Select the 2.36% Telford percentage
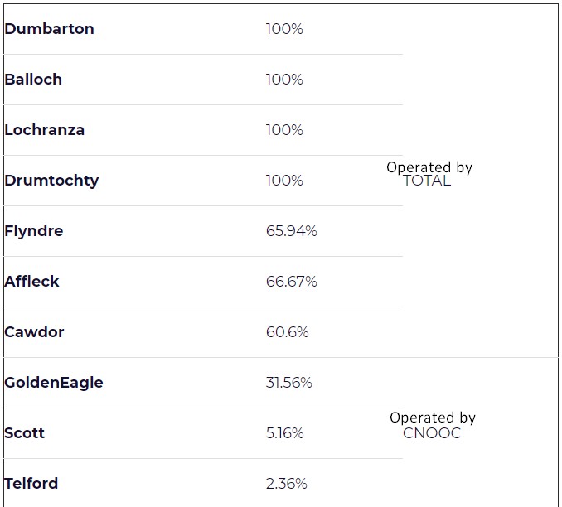The height and width of the screenshot is (507, 562). [286, 484]
